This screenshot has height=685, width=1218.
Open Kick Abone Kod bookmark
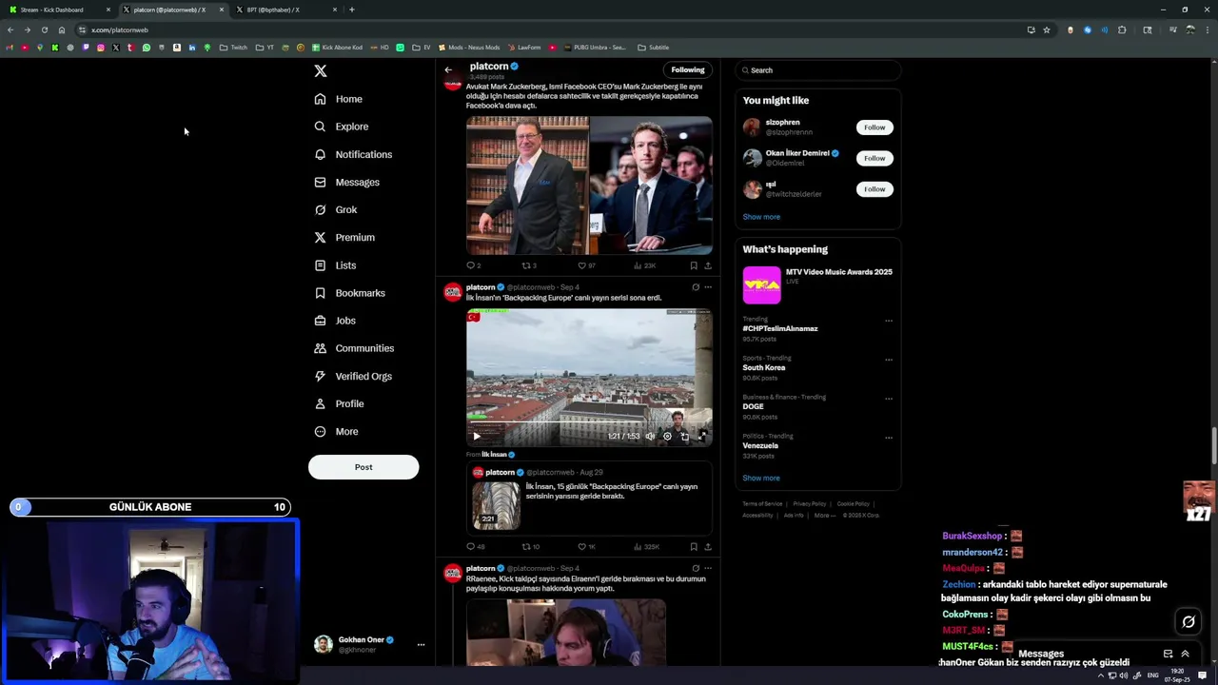[x=337, y=48]
